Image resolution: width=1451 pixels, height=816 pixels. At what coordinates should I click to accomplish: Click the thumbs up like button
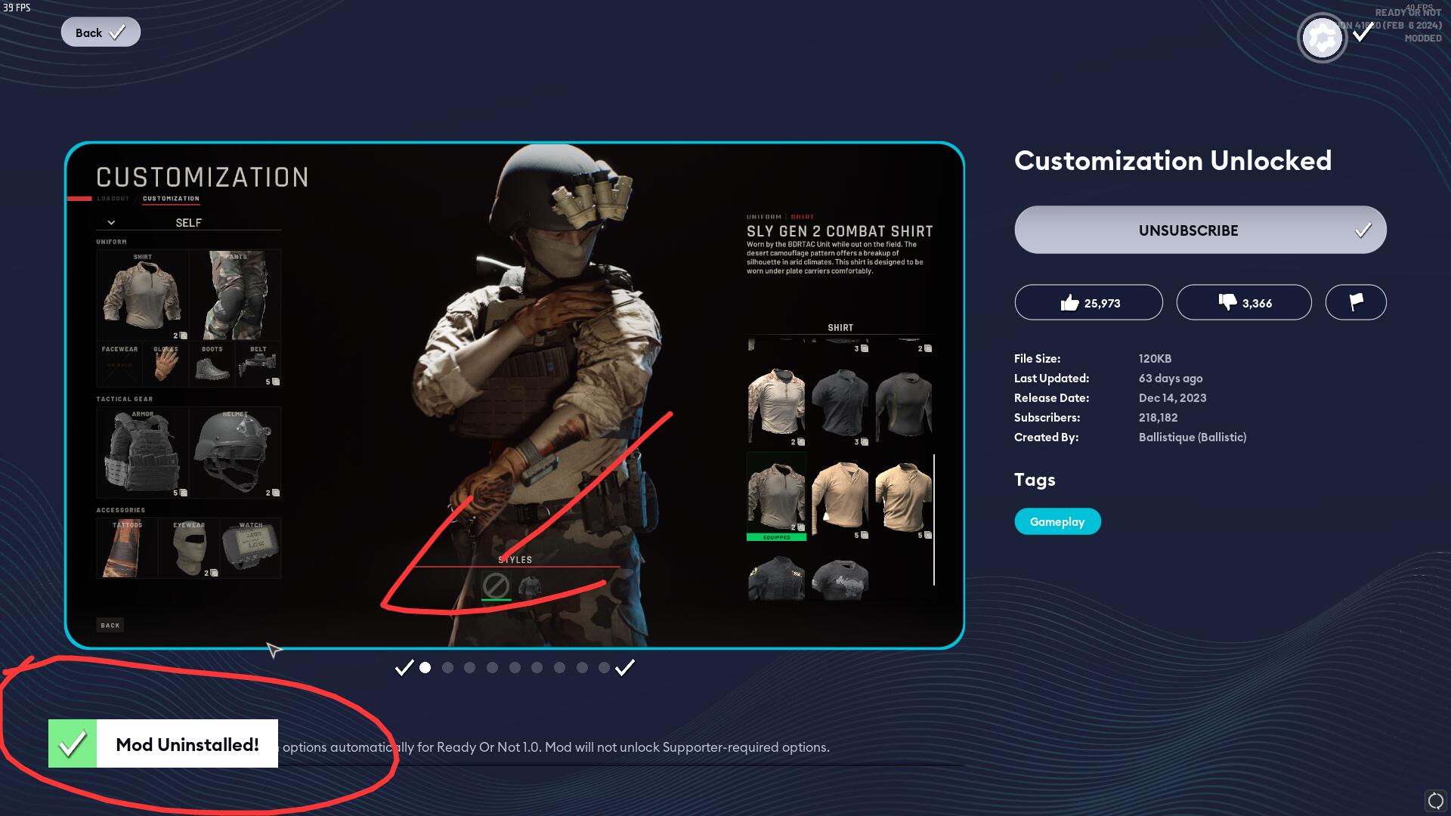[x=1088, y=302]
